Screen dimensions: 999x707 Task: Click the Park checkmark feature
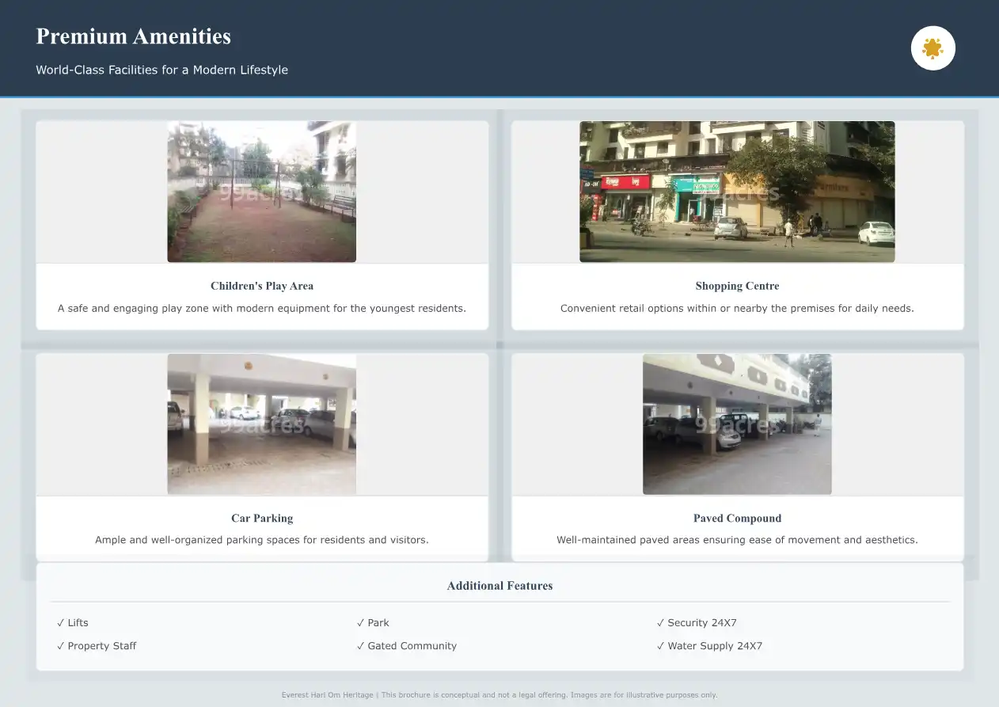coord(373,623)
